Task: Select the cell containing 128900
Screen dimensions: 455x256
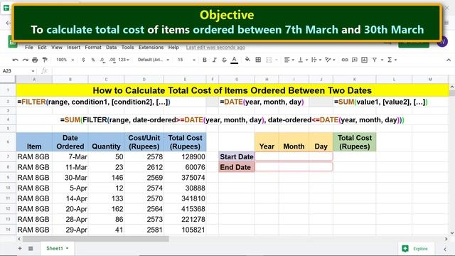Action: click(x=185, y=156)
